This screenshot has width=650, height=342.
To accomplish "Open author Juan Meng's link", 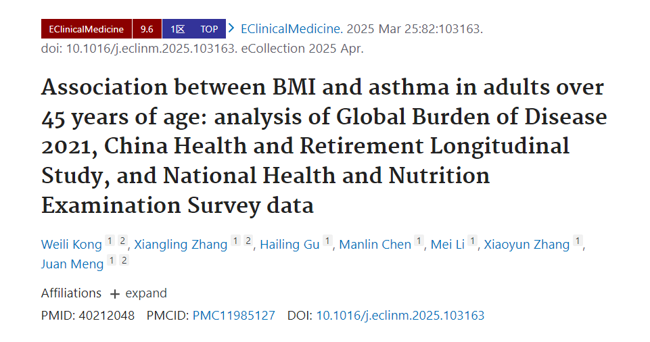I will click(72, 264).
